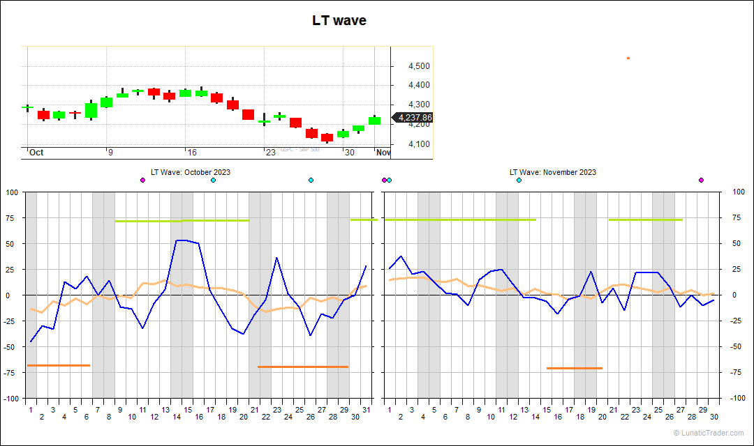Click the 'LT Wave: October 2023' chart title
Image resolution: width=754 pixels, height=446 pixels.
click(x=190, y=172)
